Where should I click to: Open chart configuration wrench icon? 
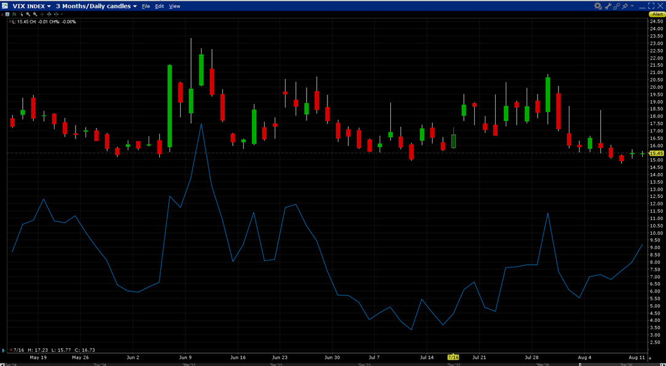tap(608, 6)
